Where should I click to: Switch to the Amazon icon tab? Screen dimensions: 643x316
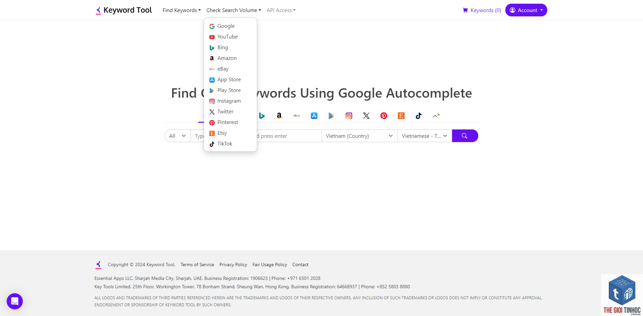point(279,116)
